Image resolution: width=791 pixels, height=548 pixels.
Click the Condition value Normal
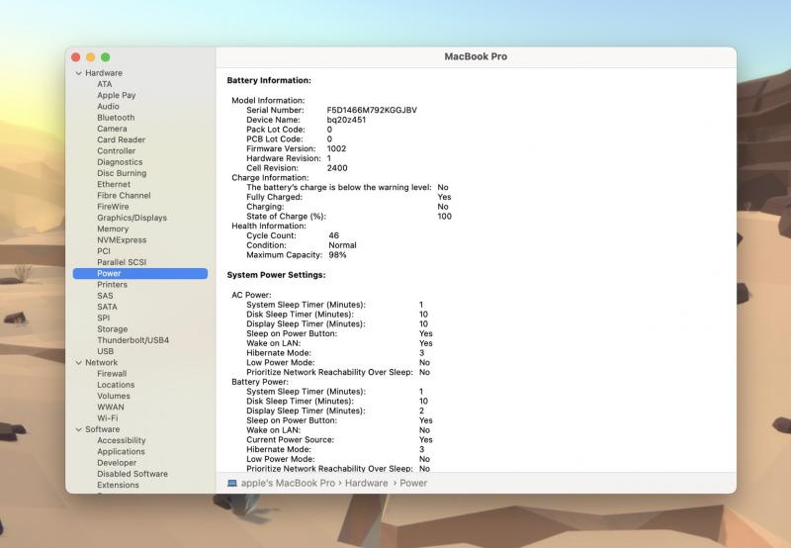(342, 245)
